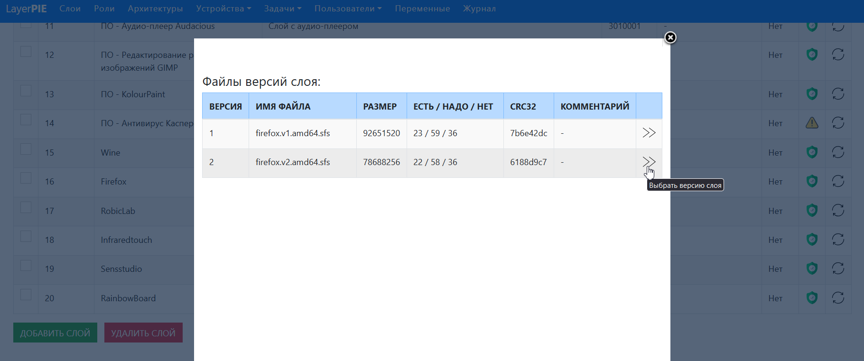Viewport: 864px width, 361px height.
Task: Click the Sensstudio layer name
Action: [121, 269]
